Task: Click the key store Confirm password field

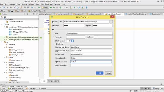Action: (x=102, y=26)
